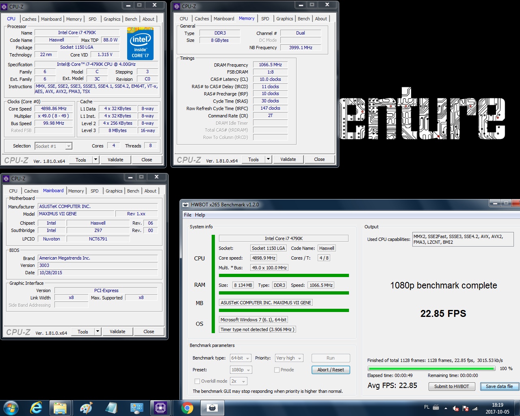
Task: Switch to HWBOT x265 taskbar button
Action: click(x=212, y=407)
